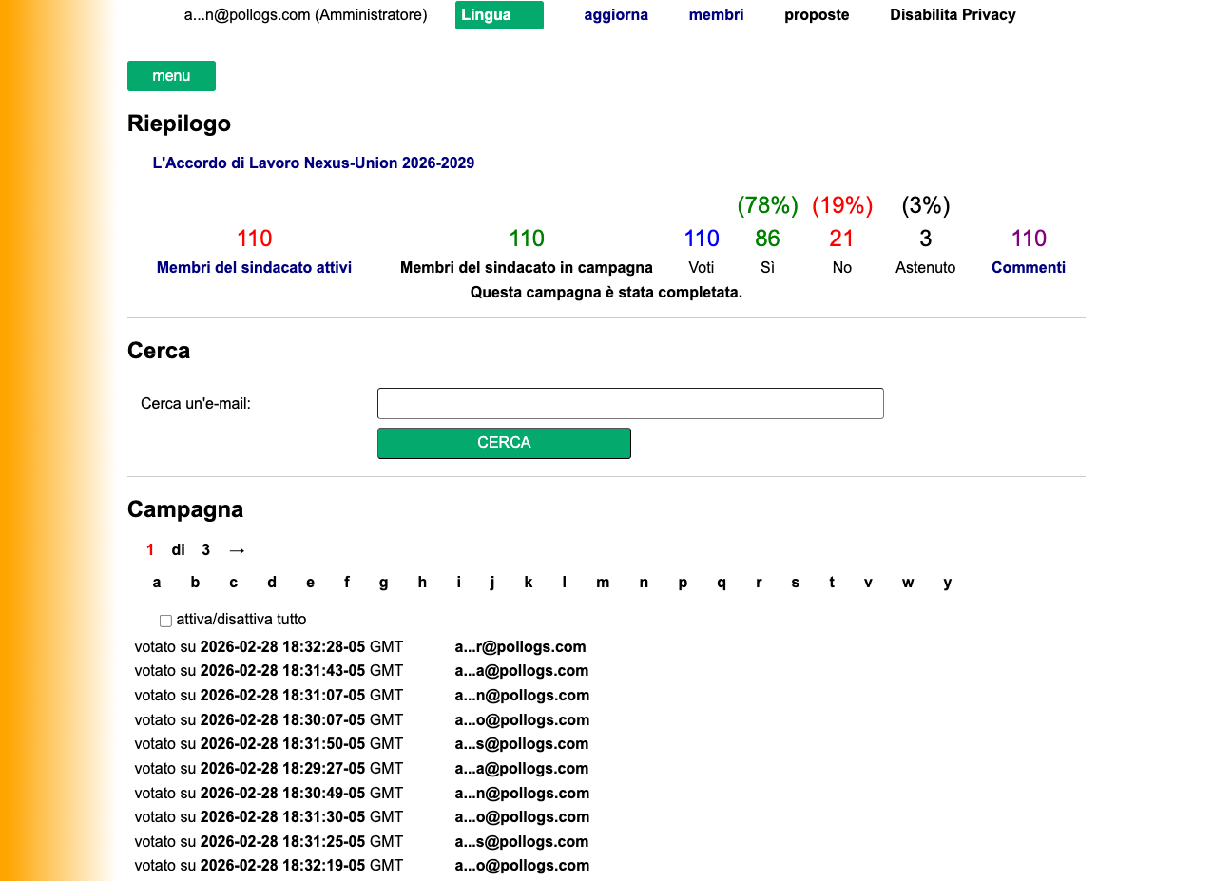The width and height of the screenshot is (1213, 881).
Task: Open voter a...r@pollogs.com details
Action: point(521,646)
